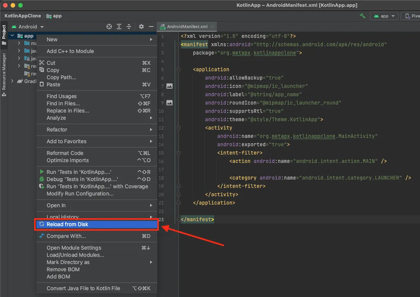Screen dimensions: 420x297
Task: Choose Remove BOM
Action: coord(97,269)
